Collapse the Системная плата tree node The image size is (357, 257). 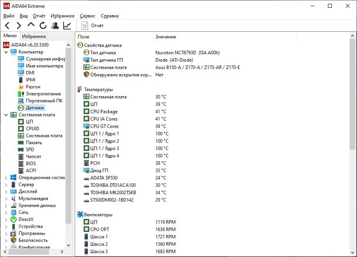tap(6, 115)
